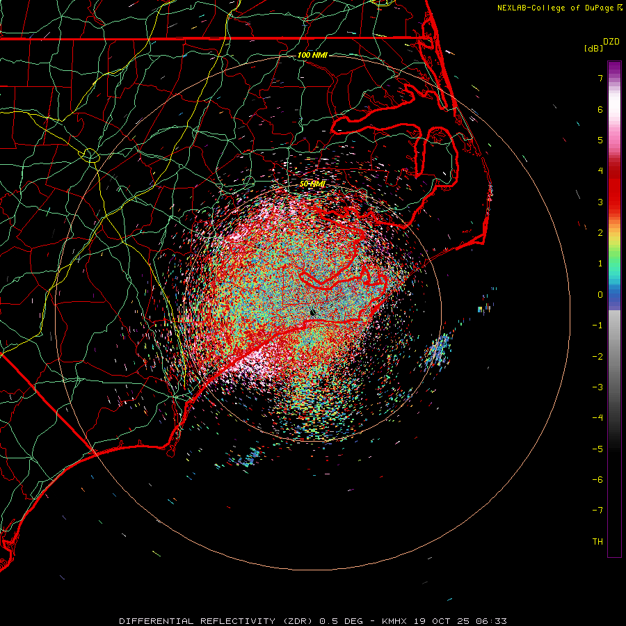Screen dimensions: 626x626
Task: Click the 6 dB value on color scale
Action: (x=600, y=109)
